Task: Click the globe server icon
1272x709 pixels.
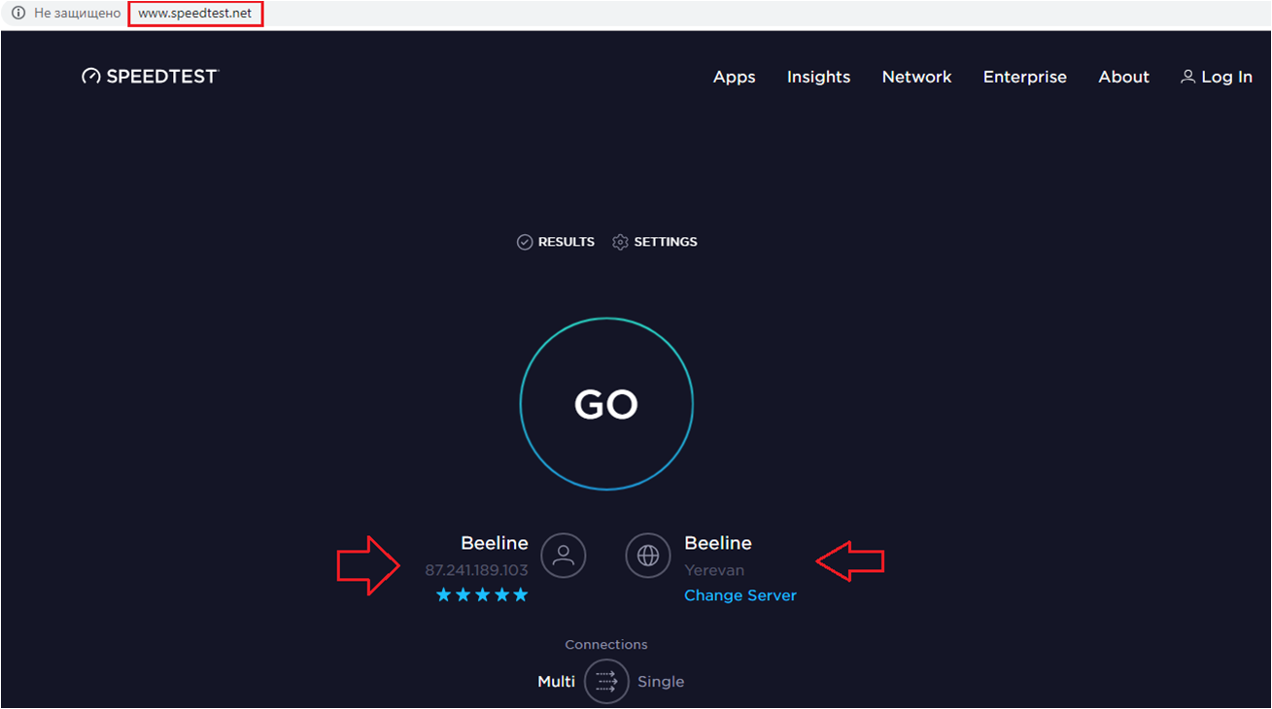Action: 648,556
